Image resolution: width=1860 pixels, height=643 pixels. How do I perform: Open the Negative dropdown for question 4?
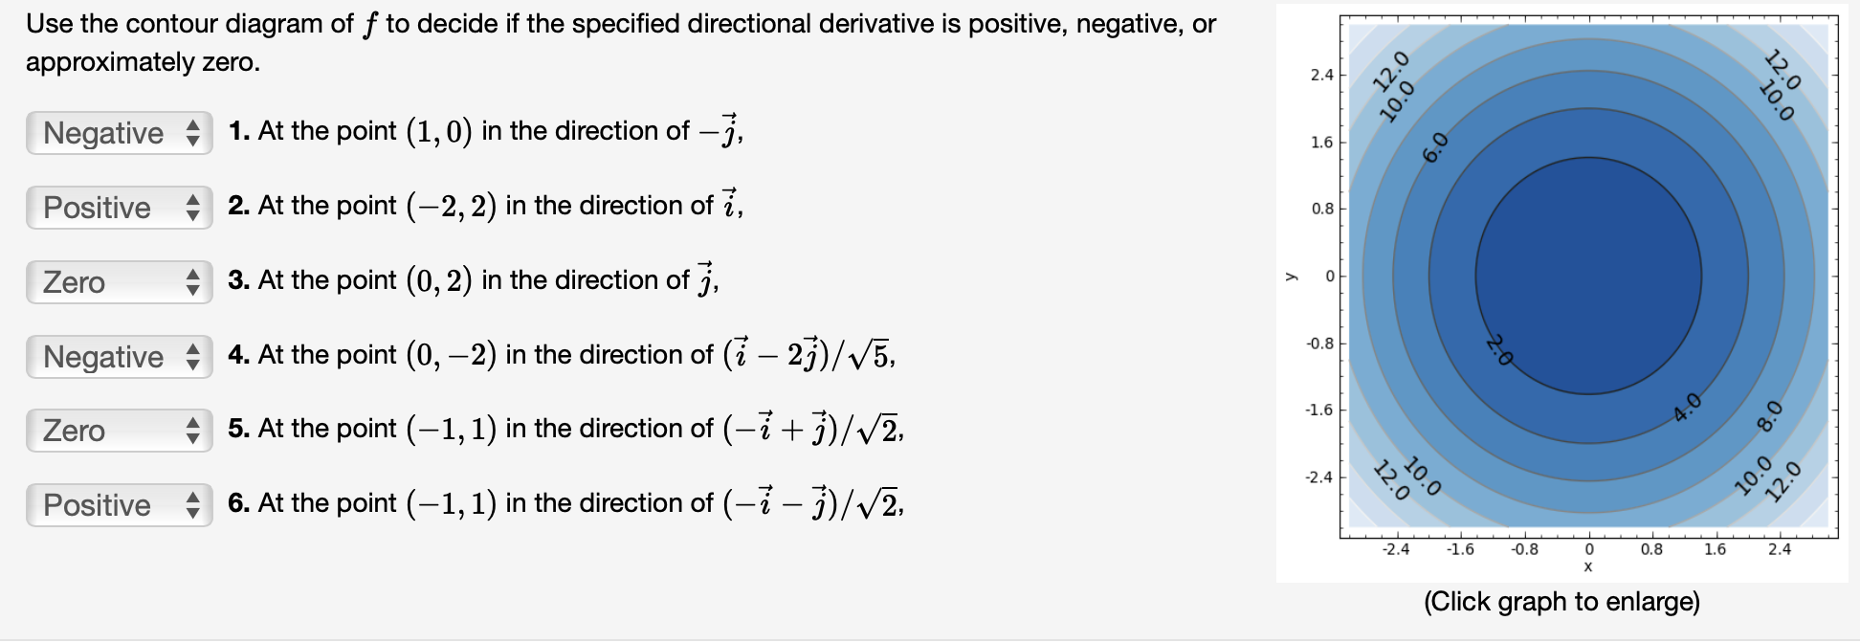(x=117, y=357)
